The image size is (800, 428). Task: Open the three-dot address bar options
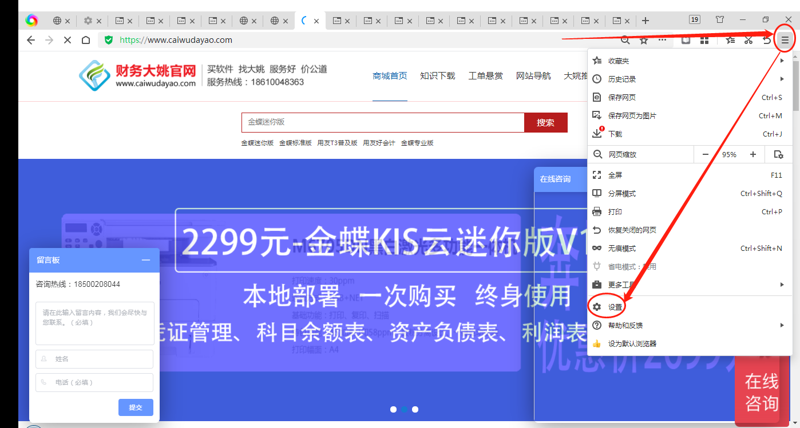click(x=662, y=40)
